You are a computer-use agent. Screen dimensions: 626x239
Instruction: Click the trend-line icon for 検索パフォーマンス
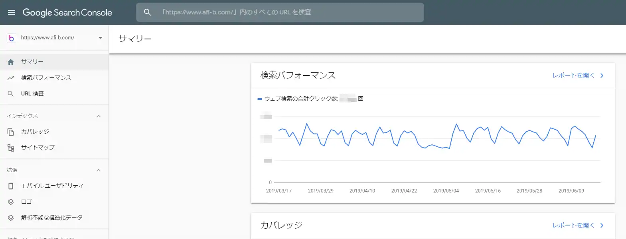tap(11, 78)
